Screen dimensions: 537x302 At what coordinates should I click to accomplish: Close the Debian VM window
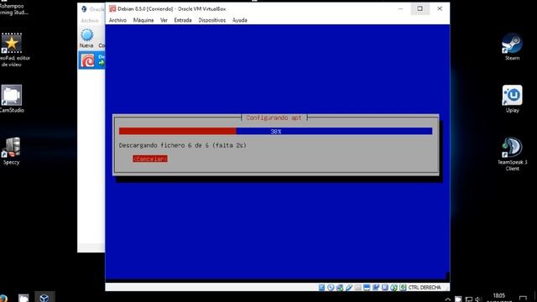(440, 9)
